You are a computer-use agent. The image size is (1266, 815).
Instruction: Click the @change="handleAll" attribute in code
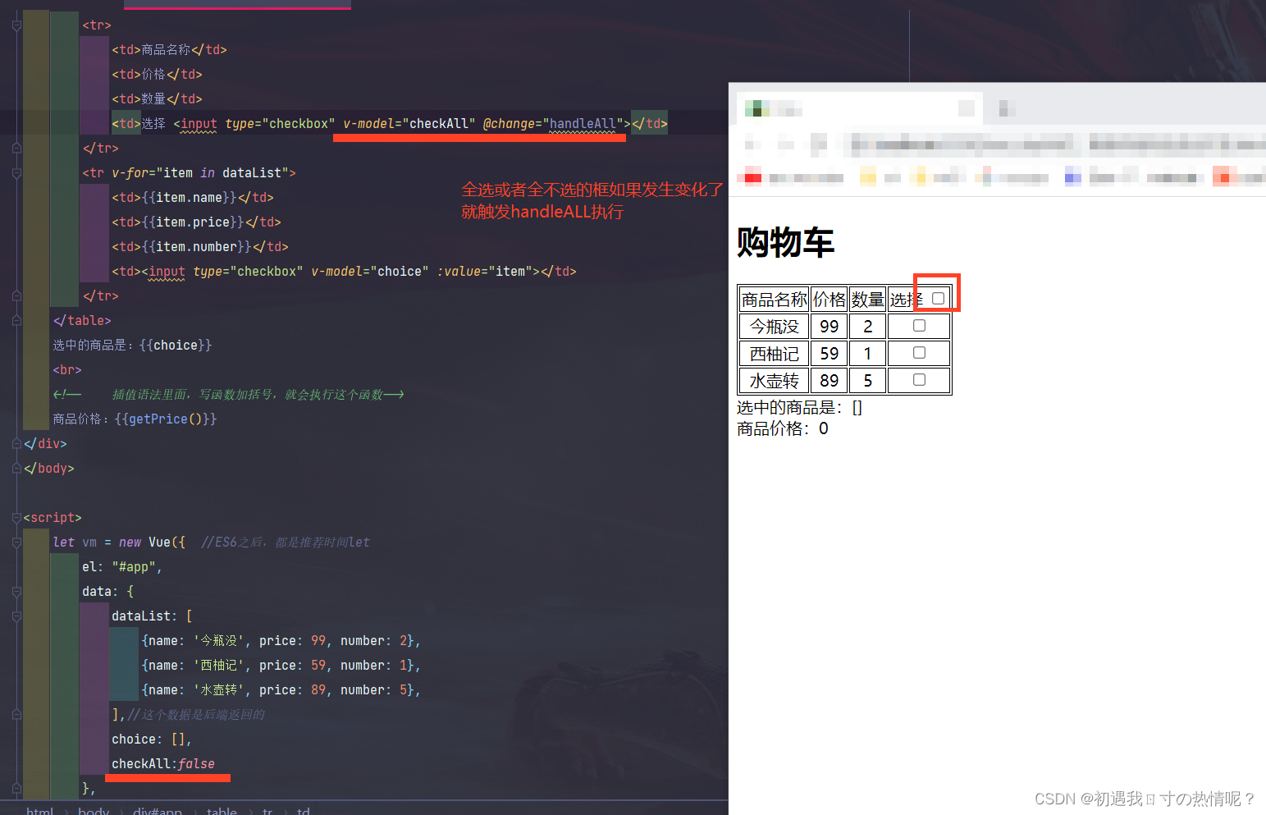553,124
